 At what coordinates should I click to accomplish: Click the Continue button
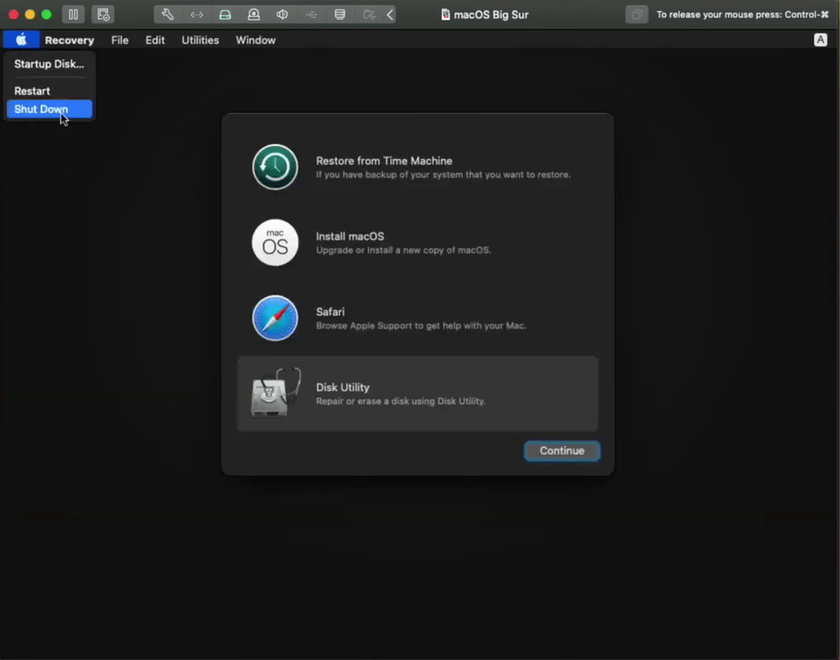[562, 451]
